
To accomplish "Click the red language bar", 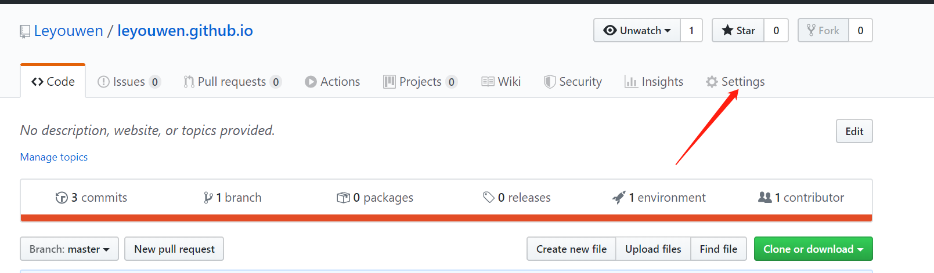I will coord(446,218).
